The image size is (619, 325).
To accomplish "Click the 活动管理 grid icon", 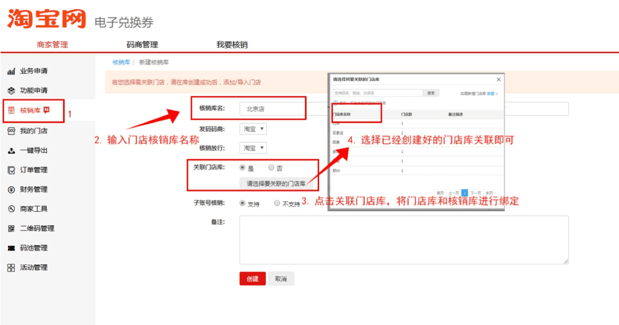I will click(12, 268).
